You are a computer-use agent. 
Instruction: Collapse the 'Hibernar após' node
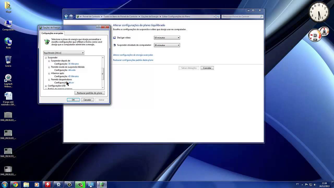click(49, 73)
